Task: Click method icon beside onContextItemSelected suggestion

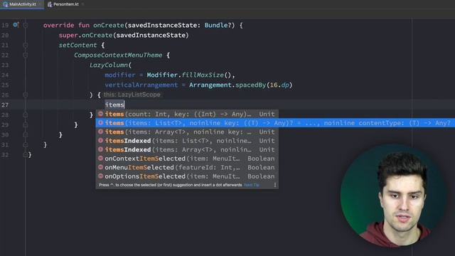Action: tap(100, 159)
